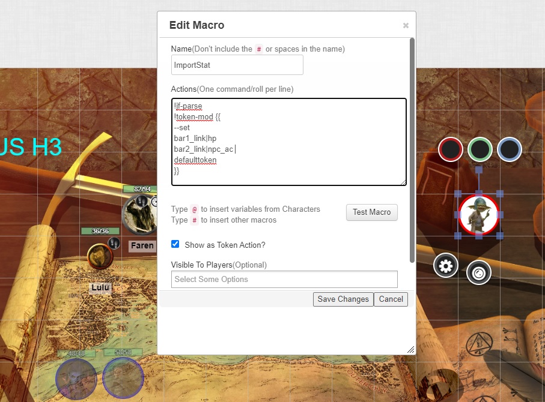Click the "!if-parse" line in Actions
The height and width of the screenshot is (402, 545).
[188, 106]
